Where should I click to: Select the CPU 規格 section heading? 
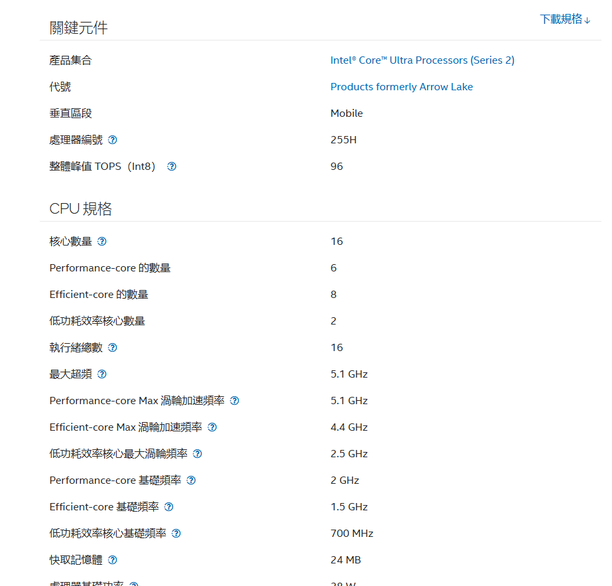[80, 209]
